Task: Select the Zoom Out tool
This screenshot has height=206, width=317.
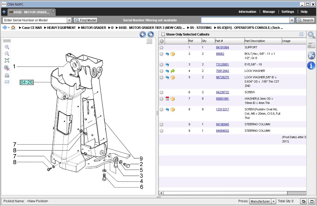Action: click(7, 54)
